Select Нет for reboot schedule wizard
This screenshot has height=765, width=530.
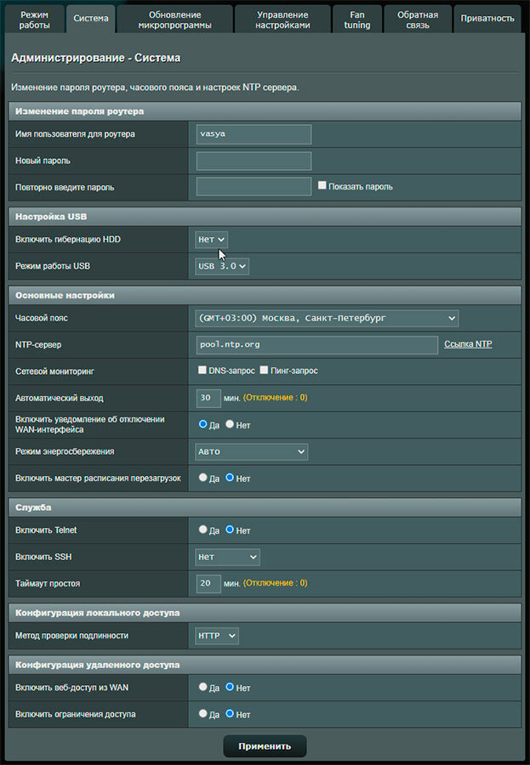(x=230, y=478)
